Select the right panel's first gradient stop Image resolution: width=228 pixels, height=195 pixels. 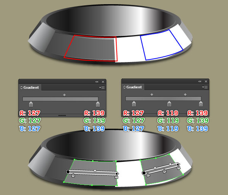click(134, 104)
